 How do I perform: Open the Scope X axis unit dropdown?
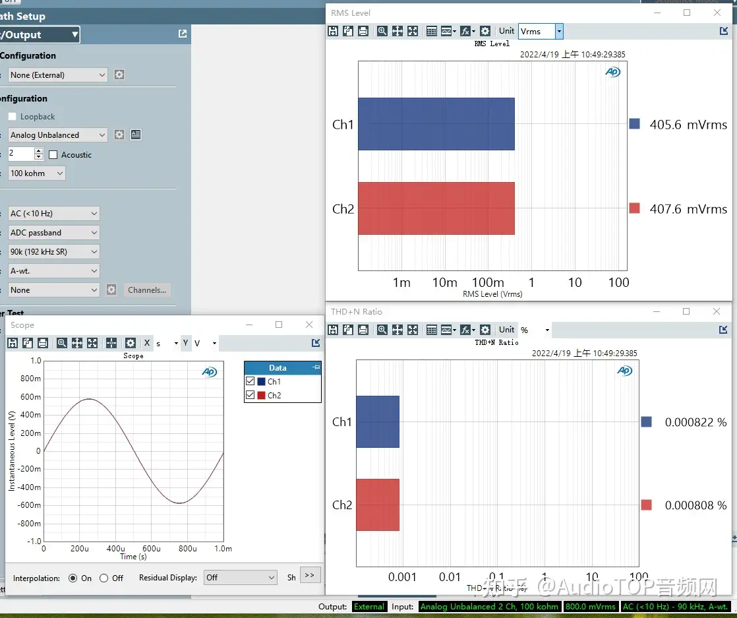click(176, 344)
